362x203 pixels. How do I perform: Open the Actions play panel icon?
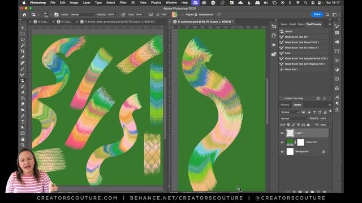point(274,45)
